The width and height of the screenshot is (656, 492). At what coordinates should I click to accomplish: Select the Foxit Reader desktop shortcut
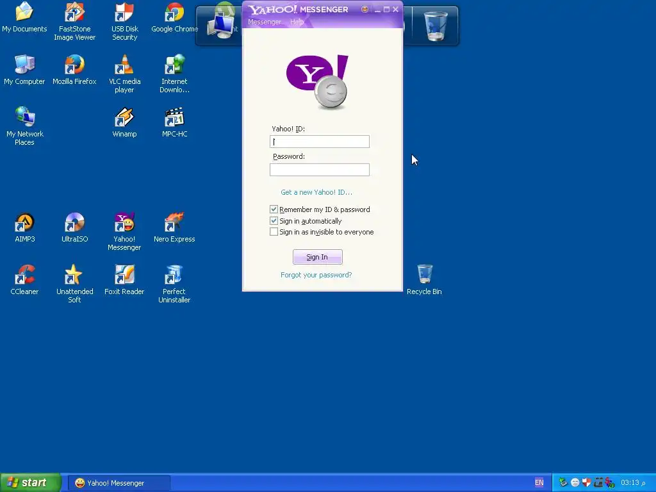(124, 280)
